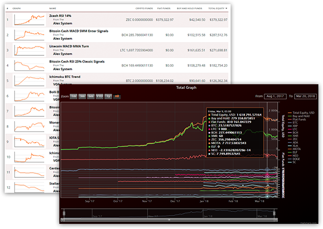Screen dimensions: 323x229
Task: Click the Crypto Funds column header
Action: point(144,8)
